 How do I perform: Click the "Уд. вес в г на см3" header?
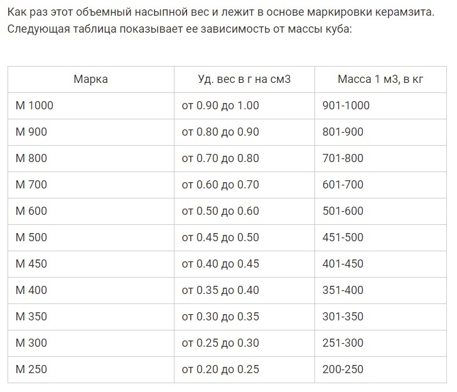[x=244, y=79]
